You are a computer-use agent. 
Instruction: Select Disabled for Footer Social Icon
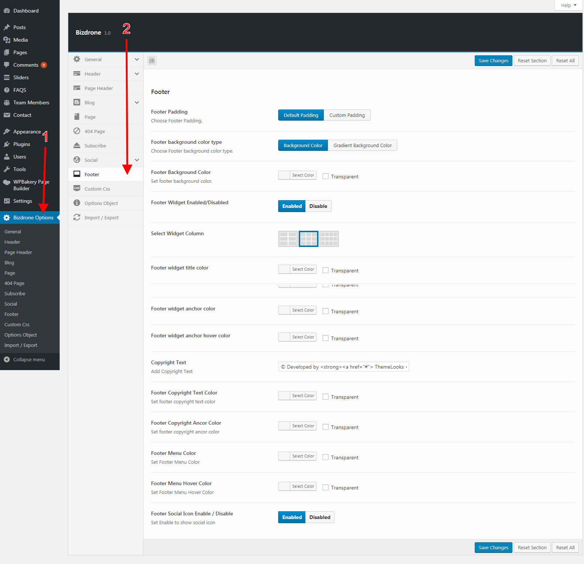click(320, 517)
